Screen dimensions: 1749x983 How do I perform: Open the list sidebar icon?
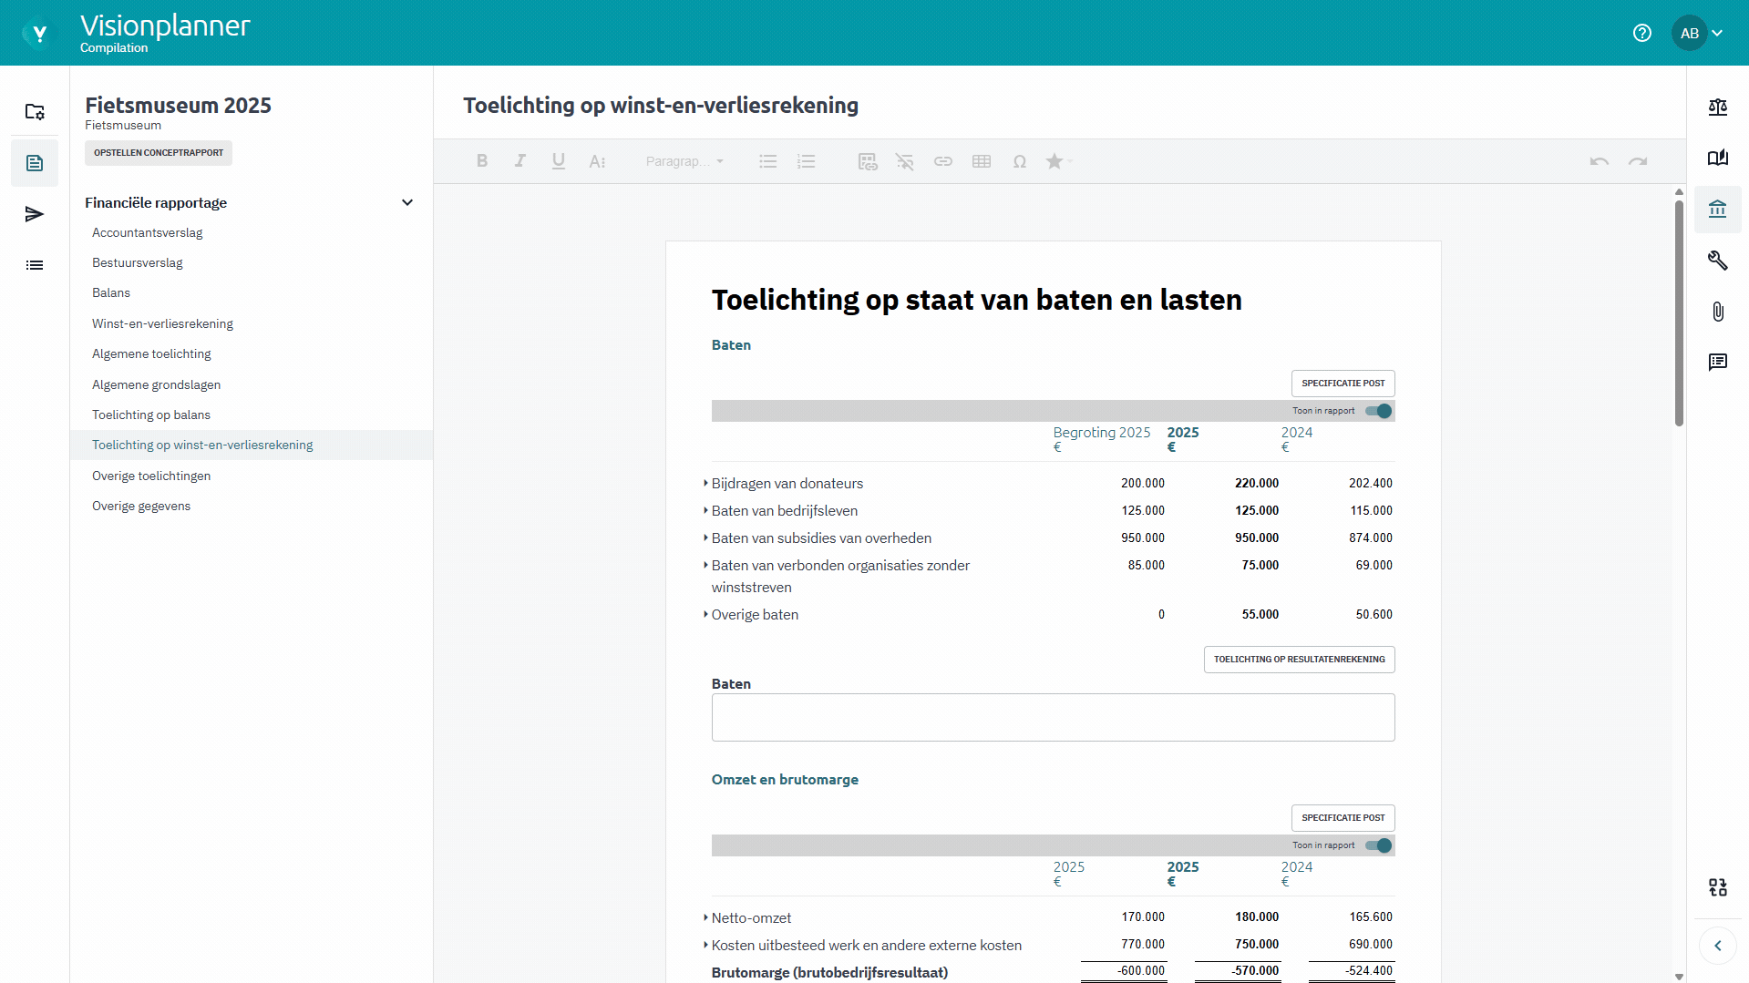click(35, 265)
